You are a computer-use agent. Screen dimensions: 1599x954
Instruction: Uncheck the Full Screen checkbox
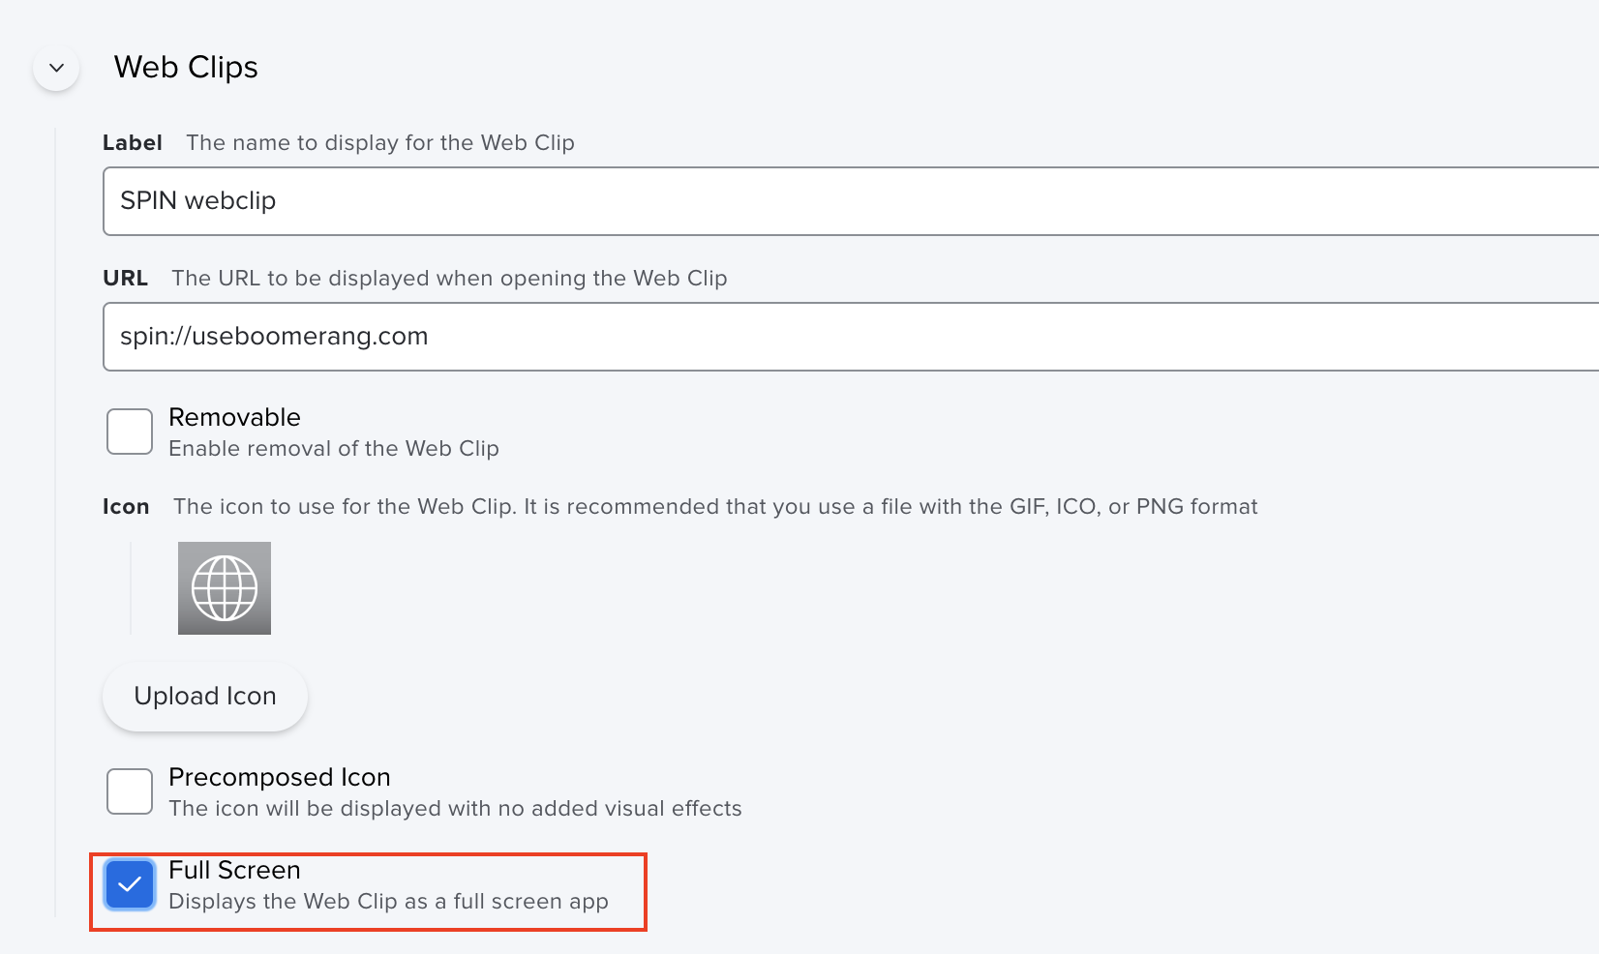(x=130, y=884)
